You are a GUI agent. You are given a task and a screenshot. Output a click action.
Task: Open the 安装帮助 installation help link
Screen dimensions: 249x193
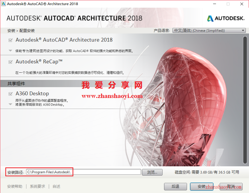tap(15, 186)
